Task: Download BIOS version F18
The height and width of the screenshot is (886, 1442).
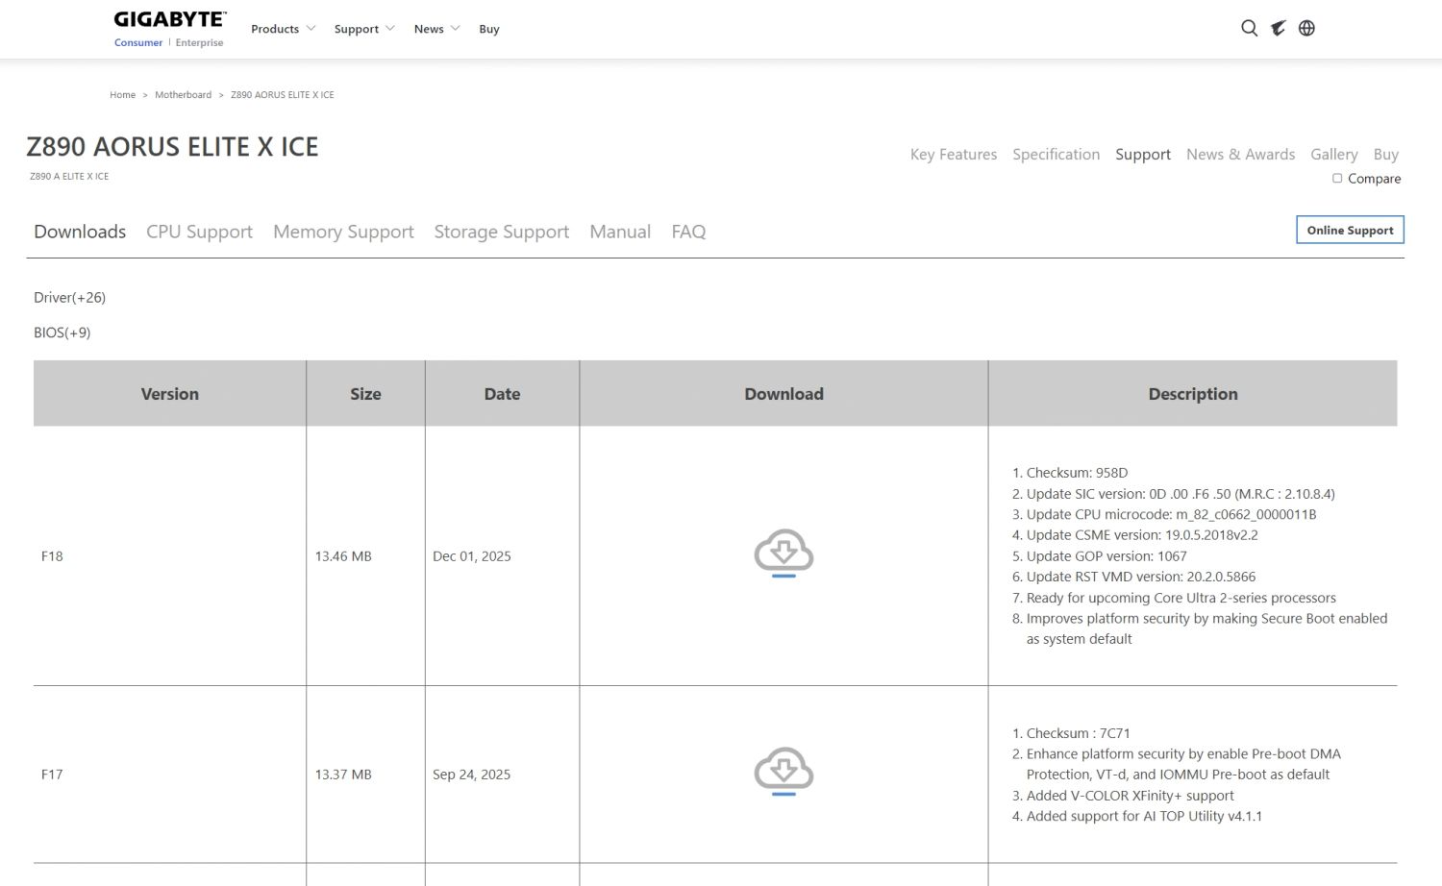Action: coord(783,554)
